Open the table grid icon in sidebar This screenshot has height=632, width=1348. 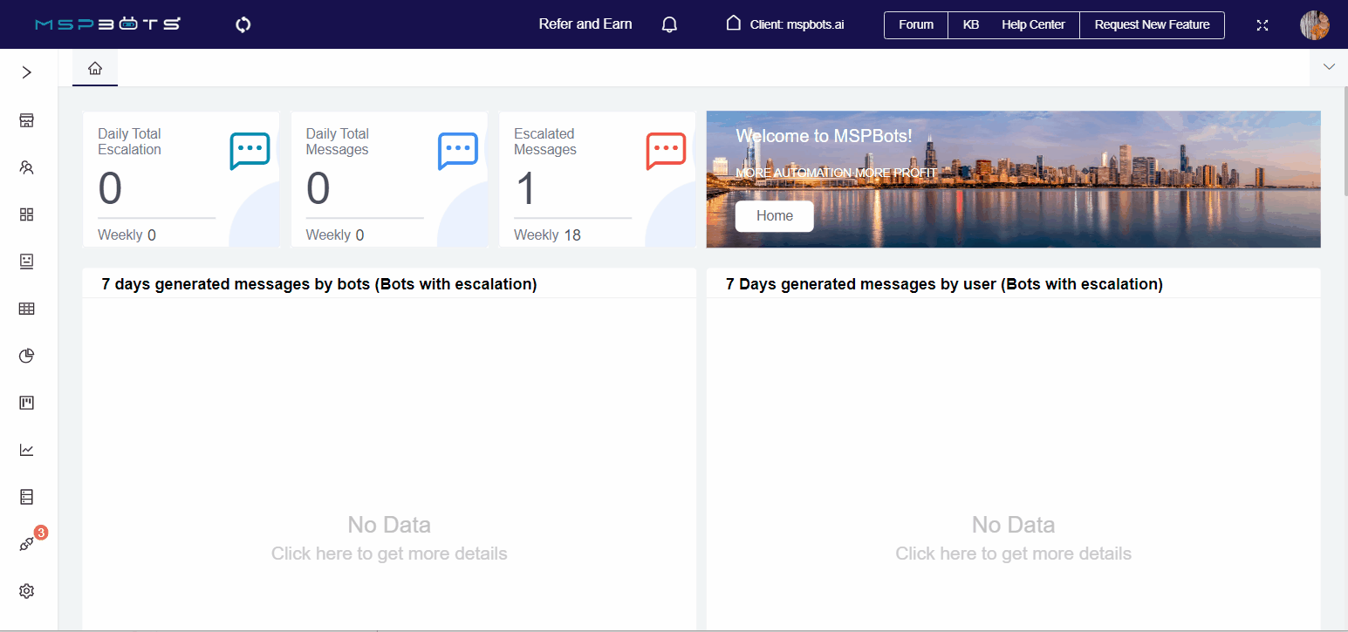point(27,309)
